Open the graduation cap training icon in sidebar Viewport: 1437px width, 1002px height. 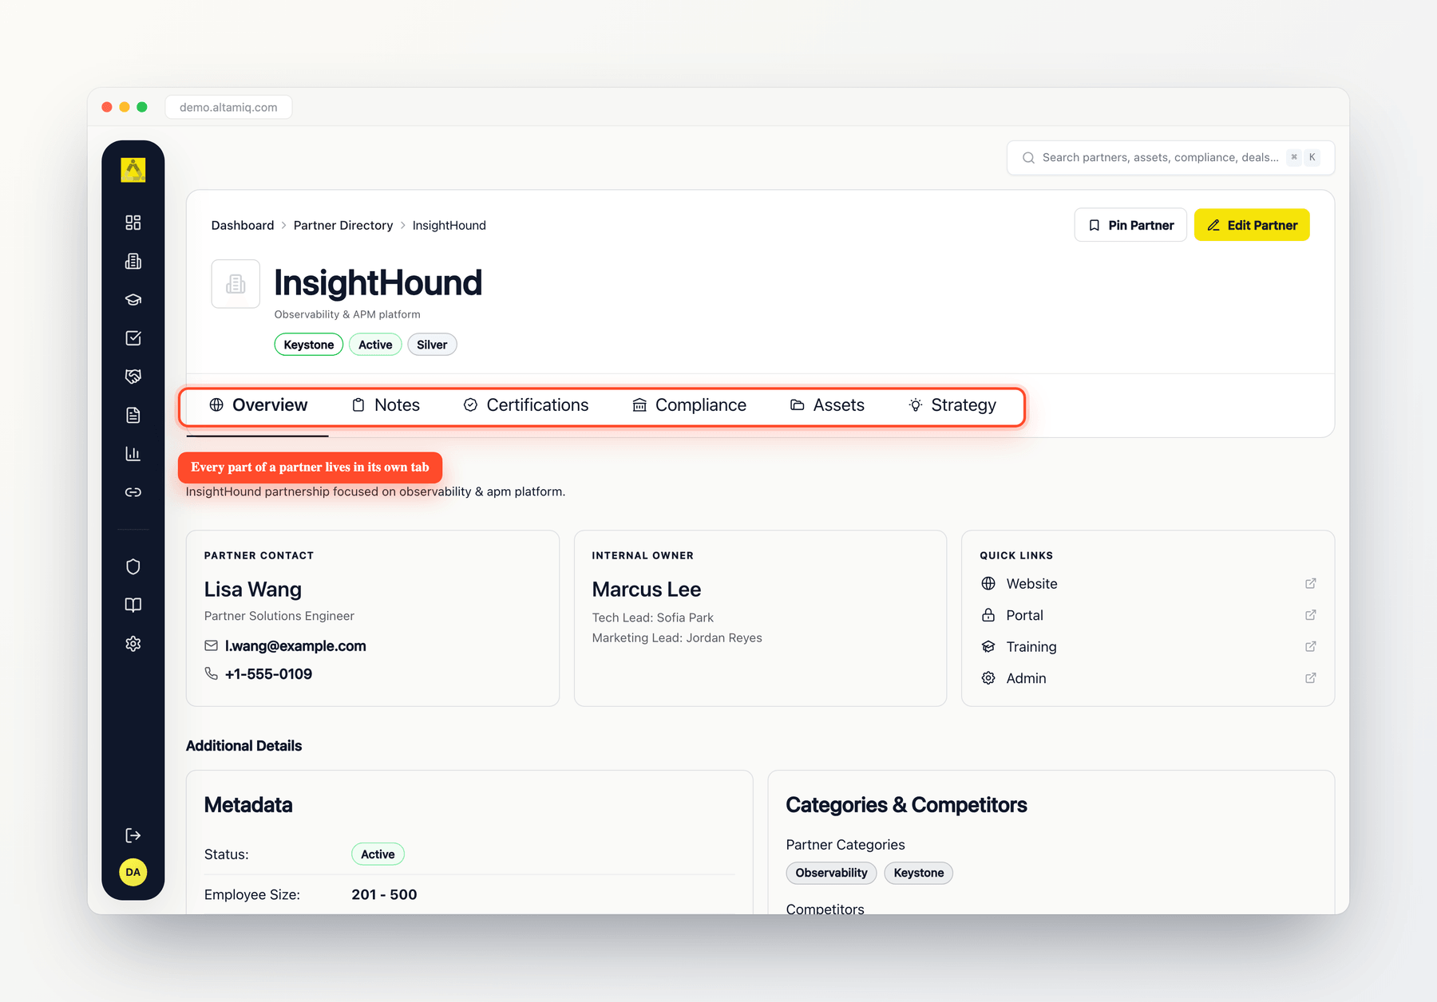[133, 300]
